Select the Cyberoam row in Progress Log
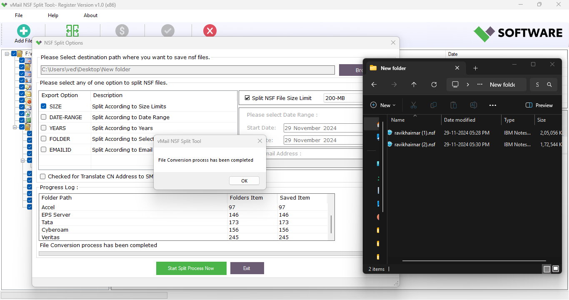This screenshot has width=569, height=300. (183, 230)
